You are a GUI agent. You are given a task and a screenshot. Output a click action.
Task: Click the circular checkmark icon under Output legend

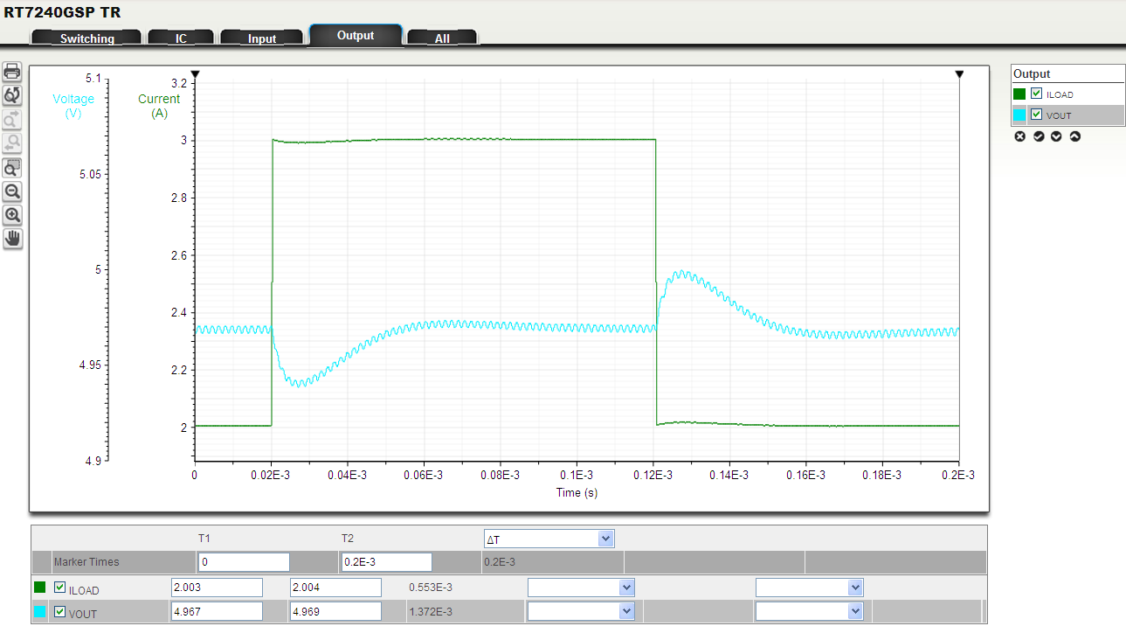click(x=1038, y=136)
